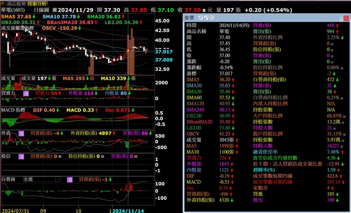Click the app icon beside 商品盤勢 tab

(x=3, y=3)
